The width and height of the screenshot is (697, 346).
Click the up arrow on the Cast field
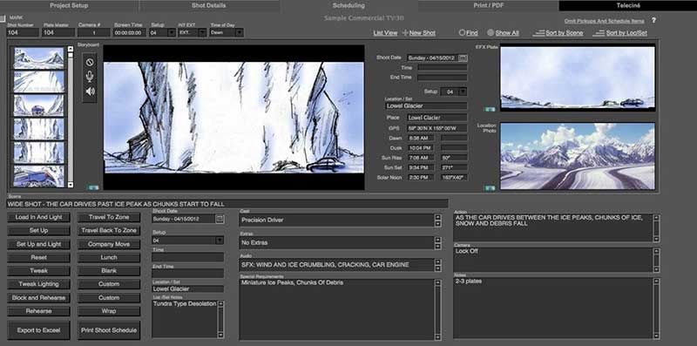click(438, 218)
